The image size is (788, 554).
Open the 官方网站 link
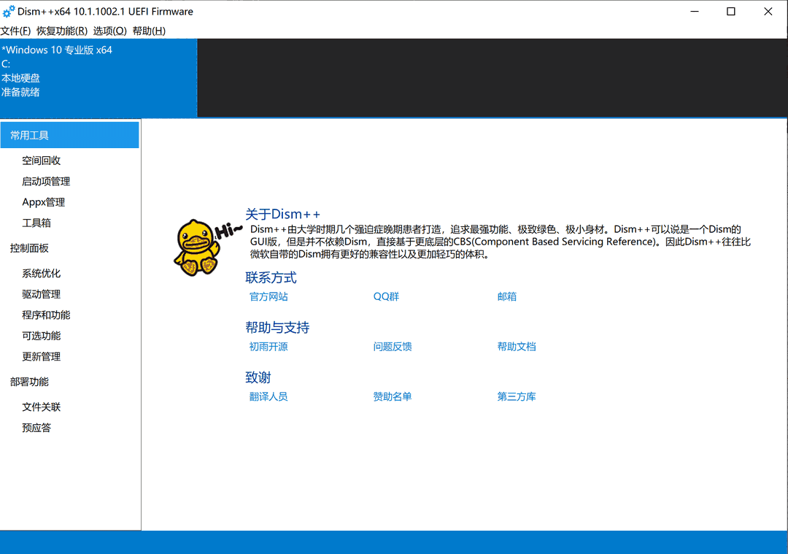pos(269,296)
